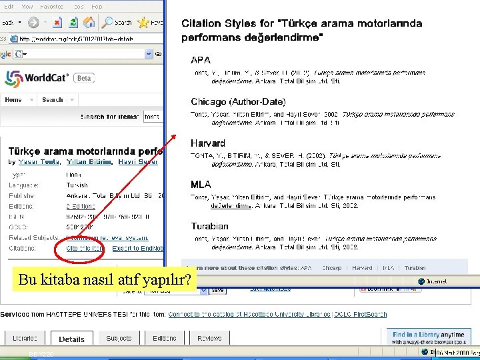Image resolution: width=480 pixels, height=360 pixels.
Task: Click the APA learn-more link in citation popup
Action: 306,268
